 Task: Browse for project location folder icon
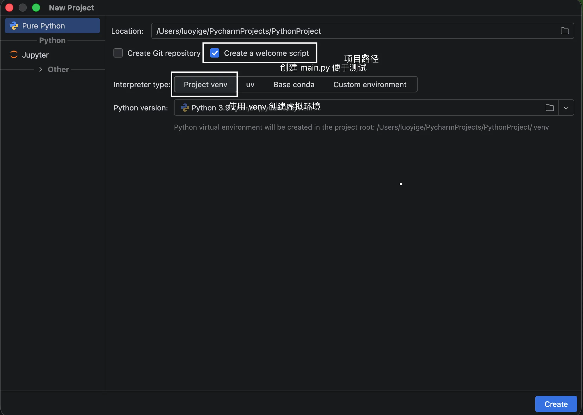[x=565, y=31]
